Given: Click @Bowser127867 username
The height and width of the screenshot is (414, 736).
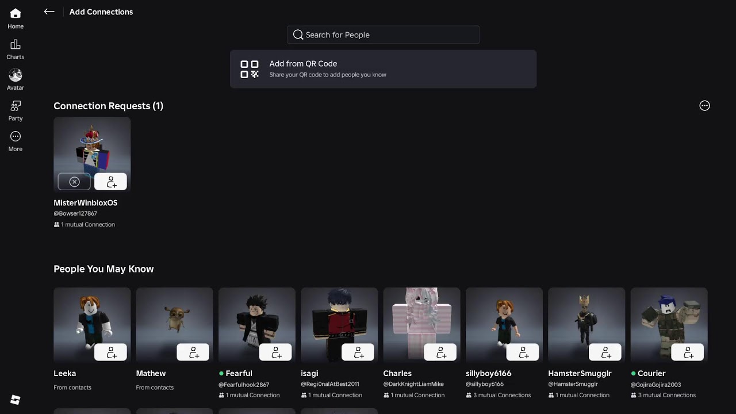Looking at the screenshot, I should tap(75, 213).
